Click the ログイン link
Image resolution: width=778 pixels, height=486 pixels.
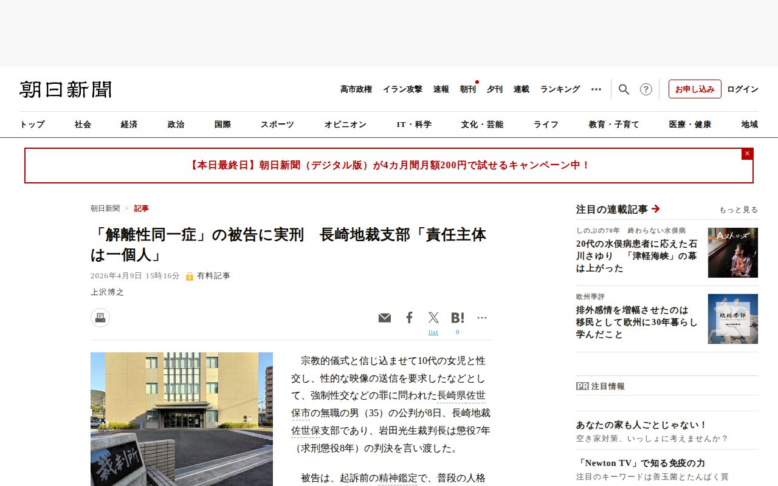743,89
